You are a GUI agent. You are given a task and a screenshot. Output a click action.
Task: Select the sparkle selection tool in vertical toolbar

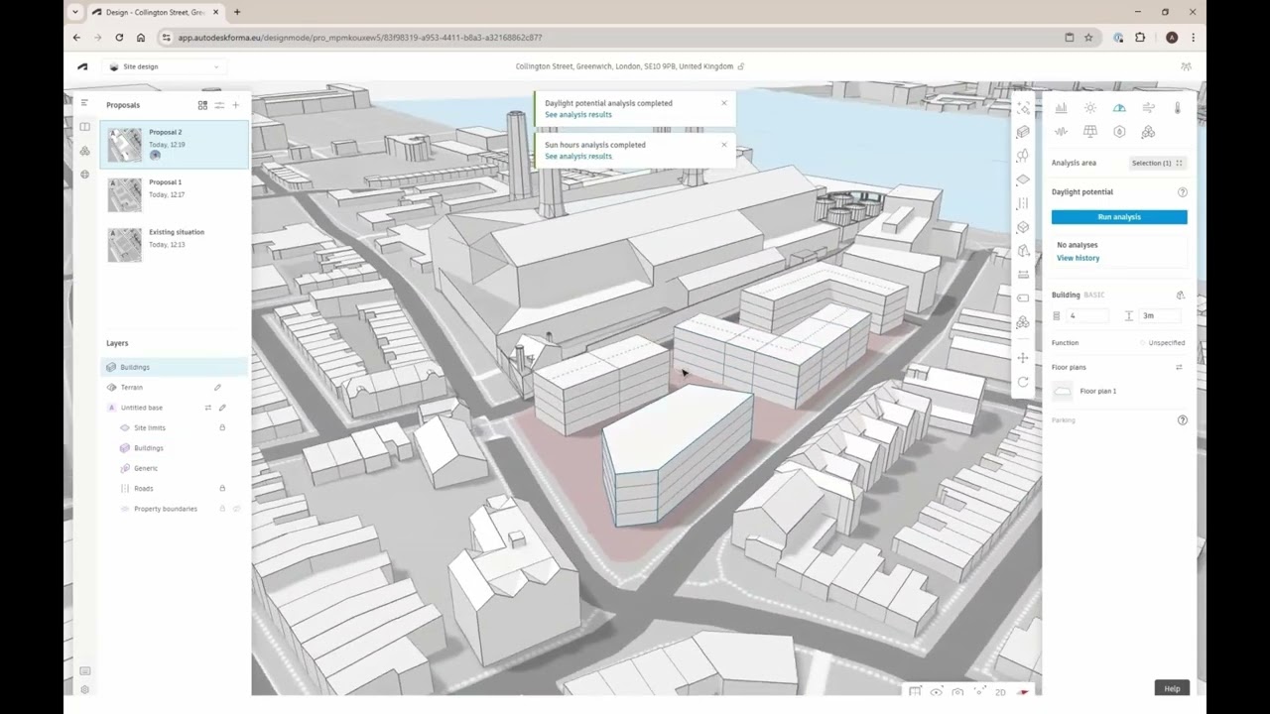(x=1023, y=107)
